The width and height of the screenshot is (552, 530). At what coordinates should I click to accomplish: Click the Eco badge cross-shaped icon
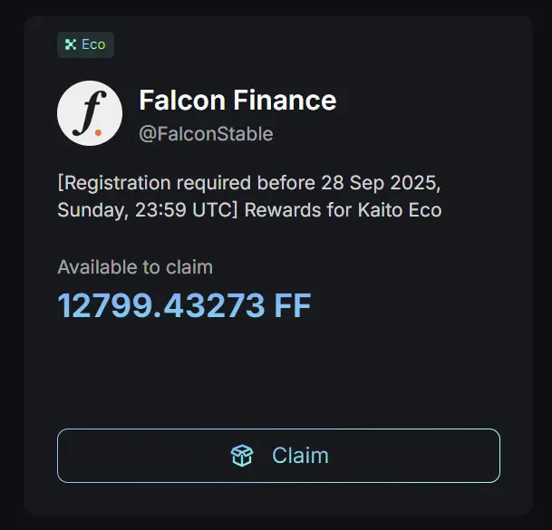(x=71, y=44)
